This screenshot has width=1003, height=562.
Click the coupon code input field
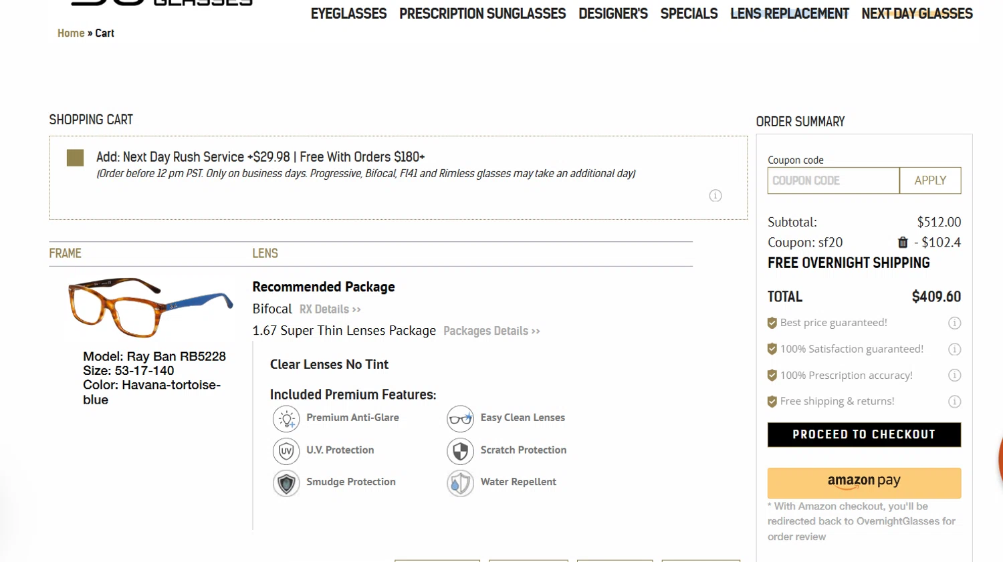pos(833,180)
